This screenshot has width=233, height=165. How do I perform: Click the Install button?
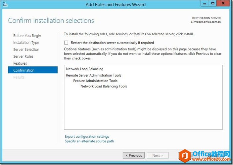[189, 155]
